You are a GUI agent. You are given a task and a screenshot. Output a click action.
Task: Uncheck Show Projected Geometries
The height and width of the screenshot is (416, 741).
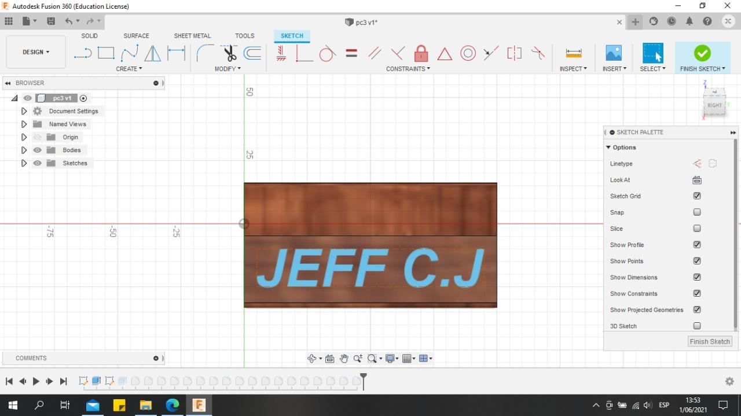coord(697,310)
